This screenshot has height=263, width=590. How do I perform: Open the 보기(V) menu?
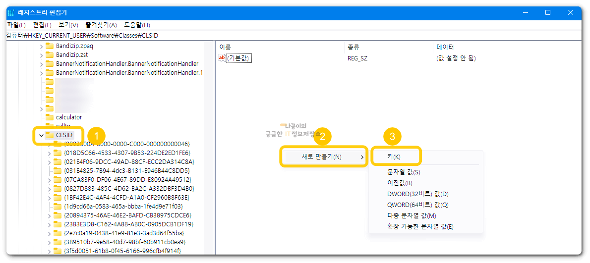click(68, 25)
